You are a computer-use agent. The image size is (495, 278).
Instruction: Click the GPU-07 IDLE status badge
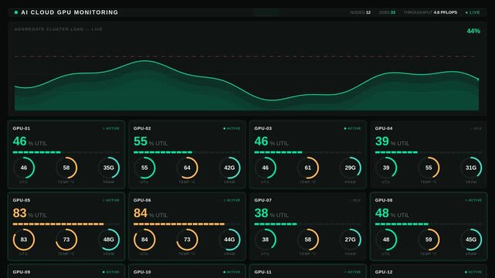(x=355, y=200)
